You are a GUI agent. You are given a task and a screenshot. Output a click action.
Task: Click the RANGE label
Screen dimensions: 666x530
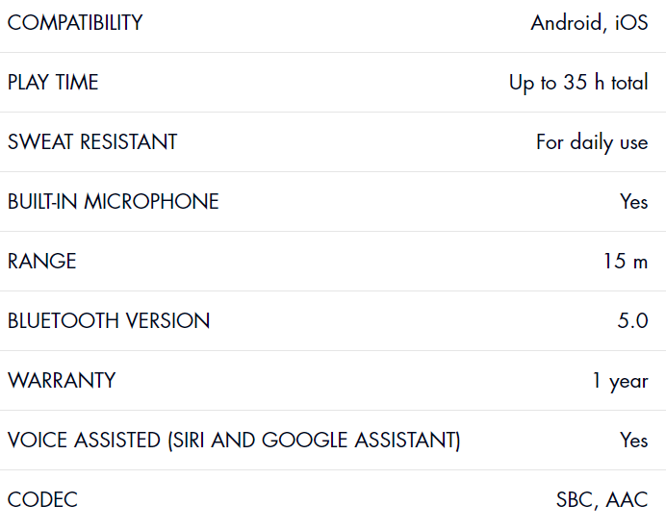(x=42, y=261)
